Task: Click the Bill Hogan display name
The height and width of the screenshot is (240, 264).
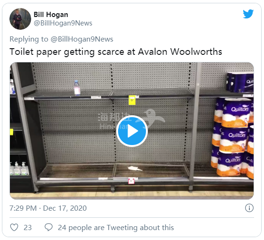Action: click(51, 15)
